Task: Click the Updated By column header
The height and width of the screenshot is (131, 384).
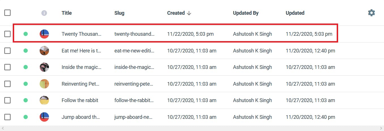Action: click(x=246, y=13)
